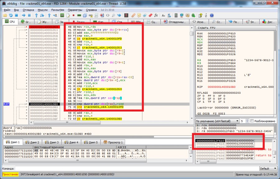The image size is (280, 179).
Task: Click the dump panel horizontal scrollbar
Action: pos(96,160)
